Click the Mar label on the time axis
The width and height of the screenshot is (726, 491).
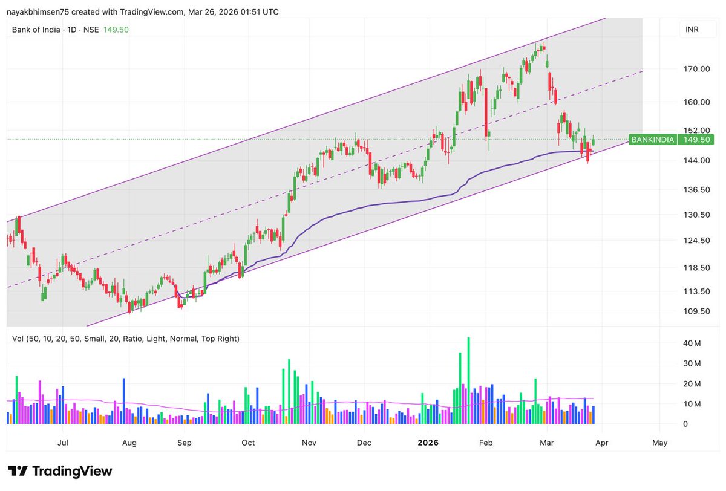tap(546, 443)
